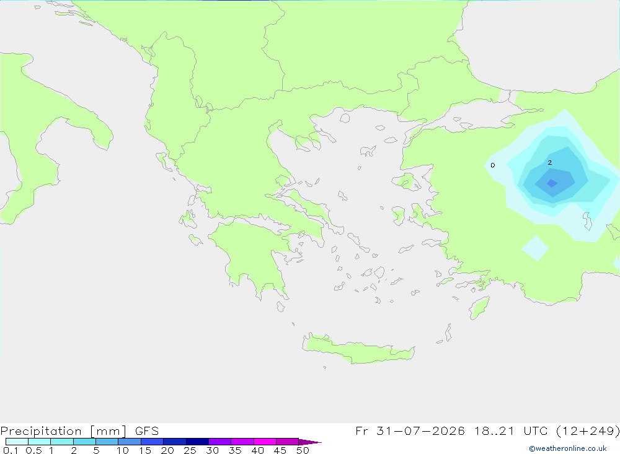Click the 5–10 mm legend swatch
The height and width of the screenshot is (454, 620).
click(107, 442)
